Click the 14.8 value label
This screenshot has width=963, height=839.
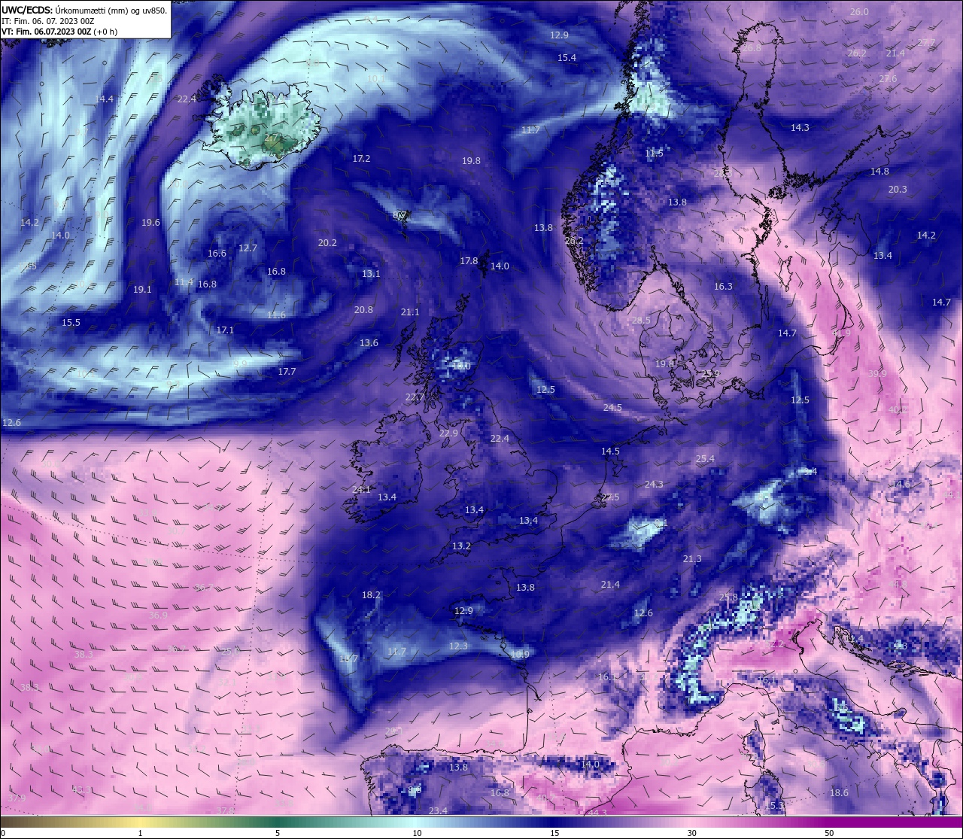tap(879, 172)
